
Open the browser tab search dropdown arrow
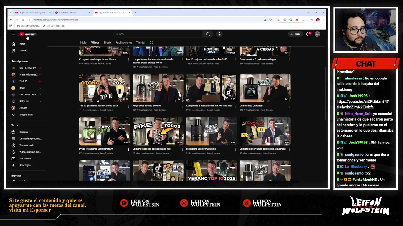(10, 13)
